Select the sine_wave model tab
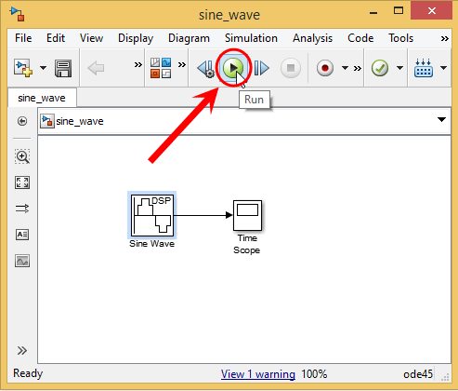 [x=42, y=98]
